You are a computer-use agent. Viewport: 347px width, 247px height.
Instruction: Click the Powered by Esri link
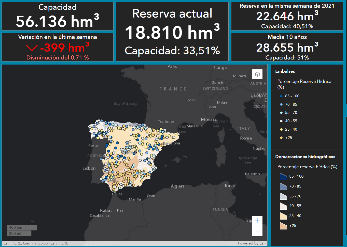[x=252, y=243]
